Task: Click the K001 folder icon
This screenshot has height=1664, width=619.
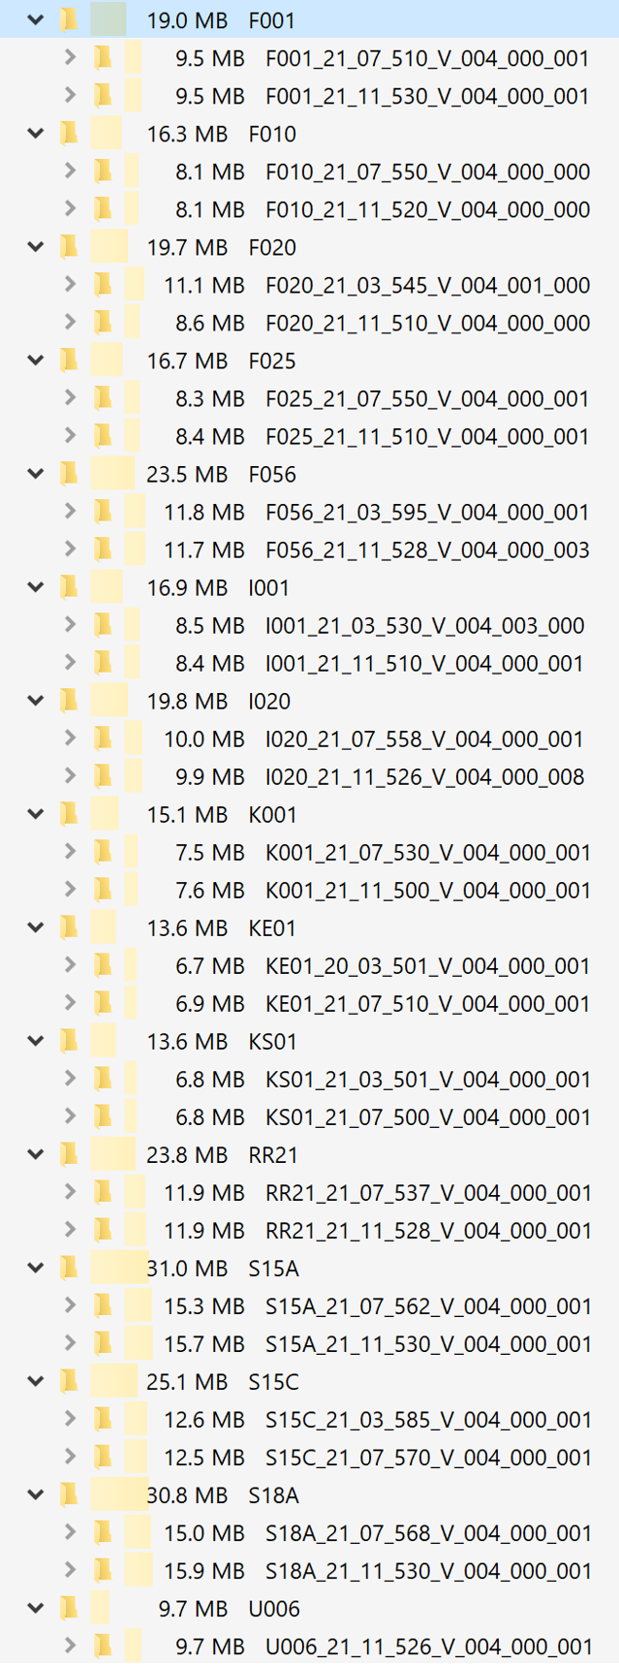Action: tap(67, 814)
